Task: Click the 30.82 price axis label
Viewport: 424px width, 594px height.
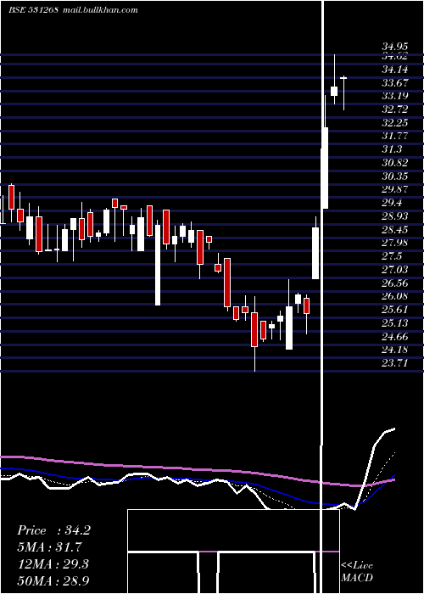Action: (x=395, y=163)
